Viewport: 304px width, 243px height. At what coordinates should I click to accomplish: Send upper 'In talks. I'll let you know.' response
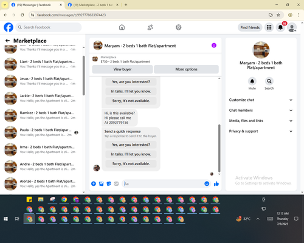click(x=131, y=91)
